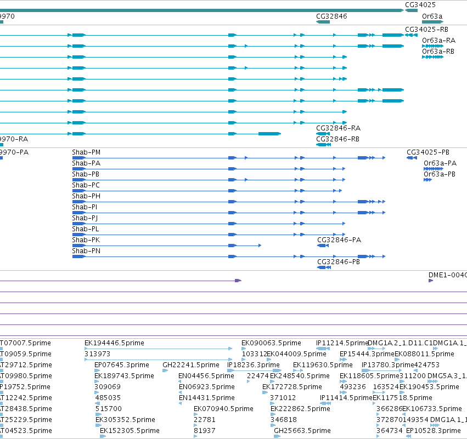Image resolution: width=467 pixels, height=439 pixels.
Task: Click the IP18236.3prime EST label
Action: click(x=253, y=365)
